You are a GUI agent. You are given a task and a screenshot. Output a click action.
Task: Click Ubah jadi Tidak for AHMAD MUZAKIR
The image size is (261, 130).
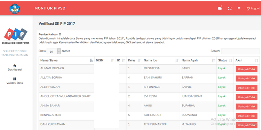(x=246, y=69)
